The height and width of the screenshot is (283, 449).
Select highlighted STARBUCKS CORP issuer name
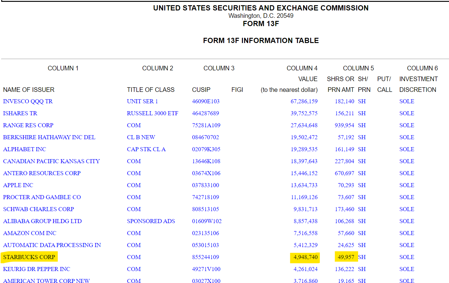tap(29, 257)
